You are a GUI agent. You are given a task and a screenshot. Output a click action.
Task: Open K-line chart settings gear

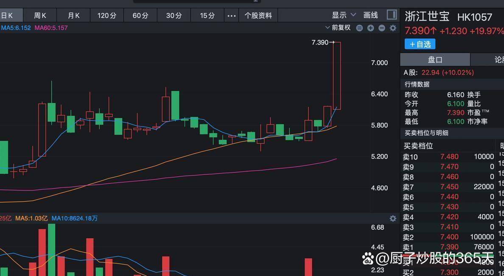click(393, 28)
